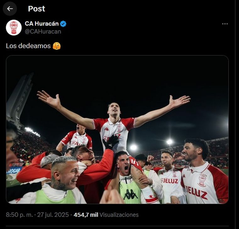Open the CA Huracán display name link
Viewport: 239px width, 229px height.
(x=42, y=24)
